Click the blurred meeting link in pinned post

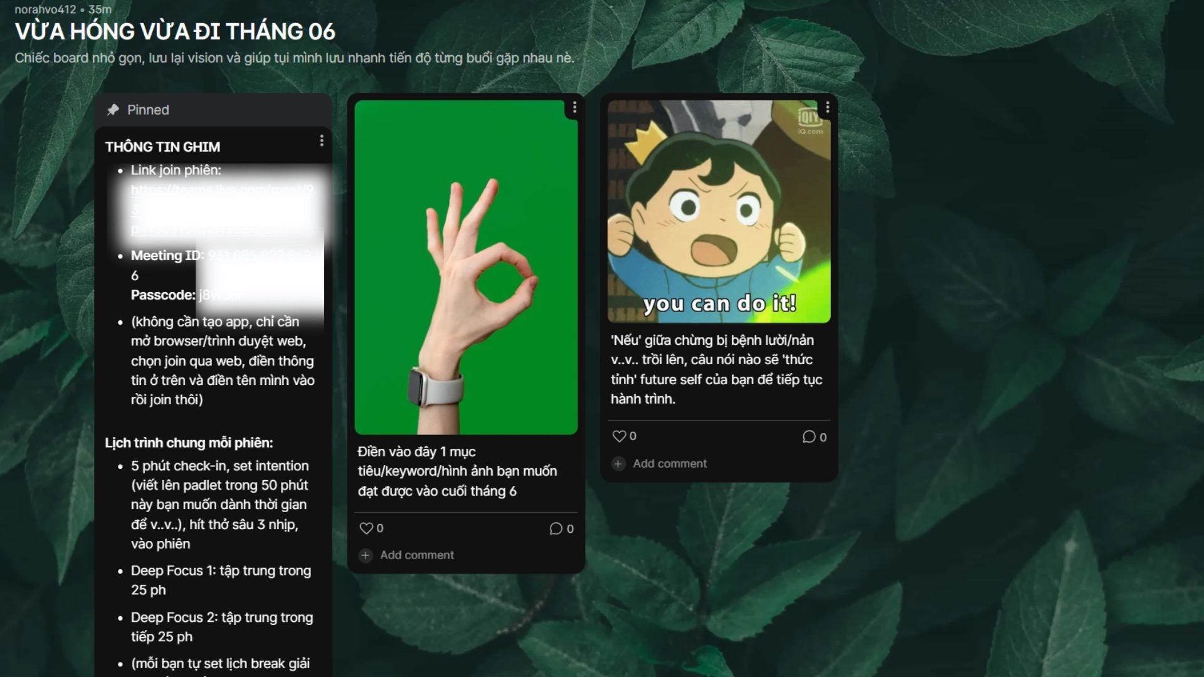[x=222, y=209]
